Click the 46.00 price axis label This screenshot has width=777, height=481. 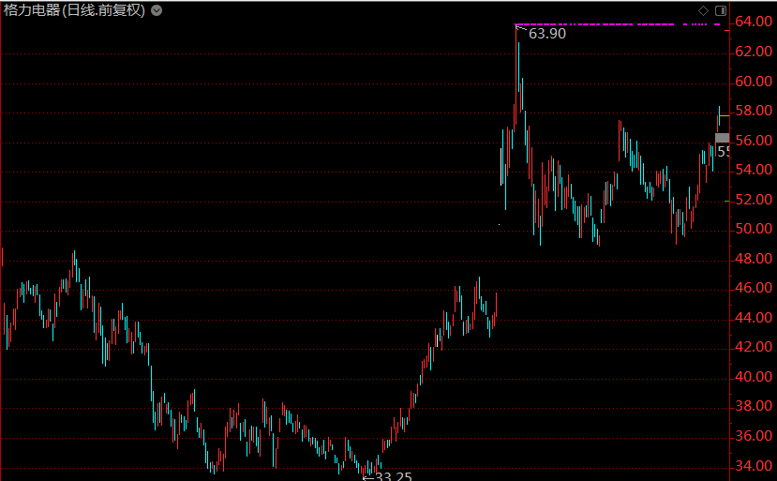click(x=753, y=289)
